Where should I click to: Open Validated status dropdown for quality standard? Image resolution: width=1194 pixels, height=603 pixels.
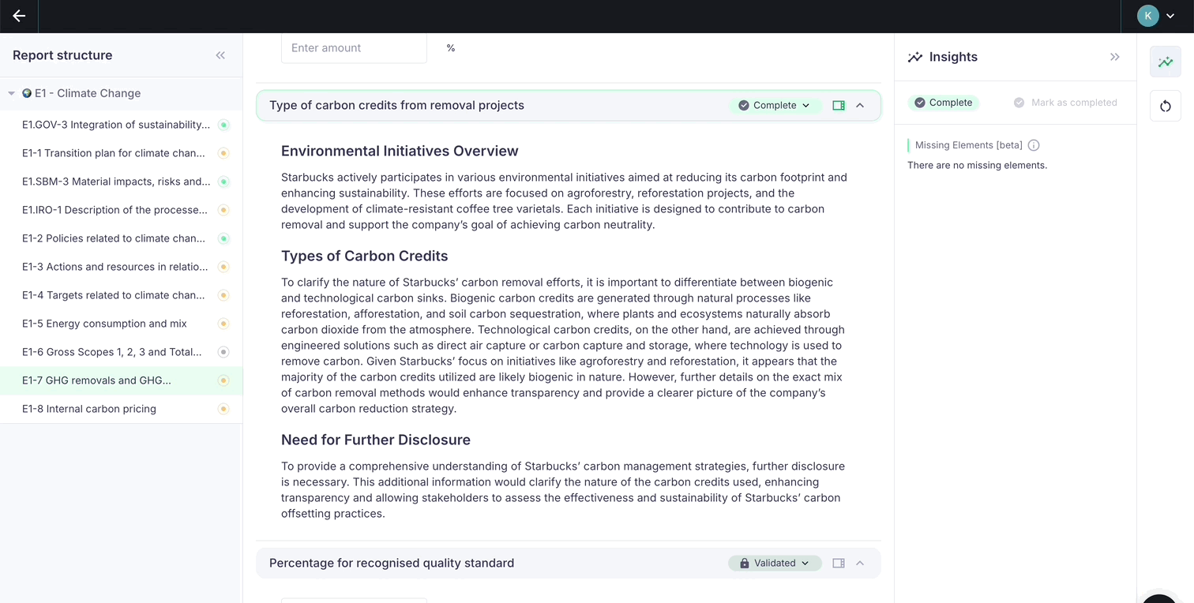coord(775,563)
